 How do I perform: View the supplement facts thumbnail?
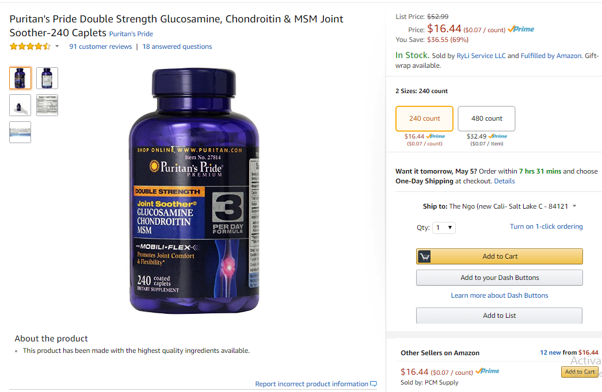pyautogui.click(x=47, y=105)
